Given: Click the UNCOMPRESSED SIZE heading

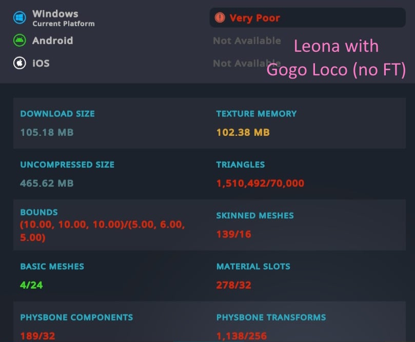Looking at the screenshot, I should pyautogui.click(x=67, y=165).
